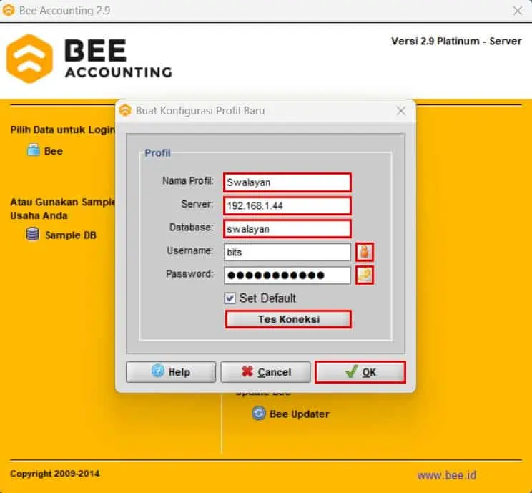
Task: Open the Sample DB database icon
Action: [x=32, y=234]
